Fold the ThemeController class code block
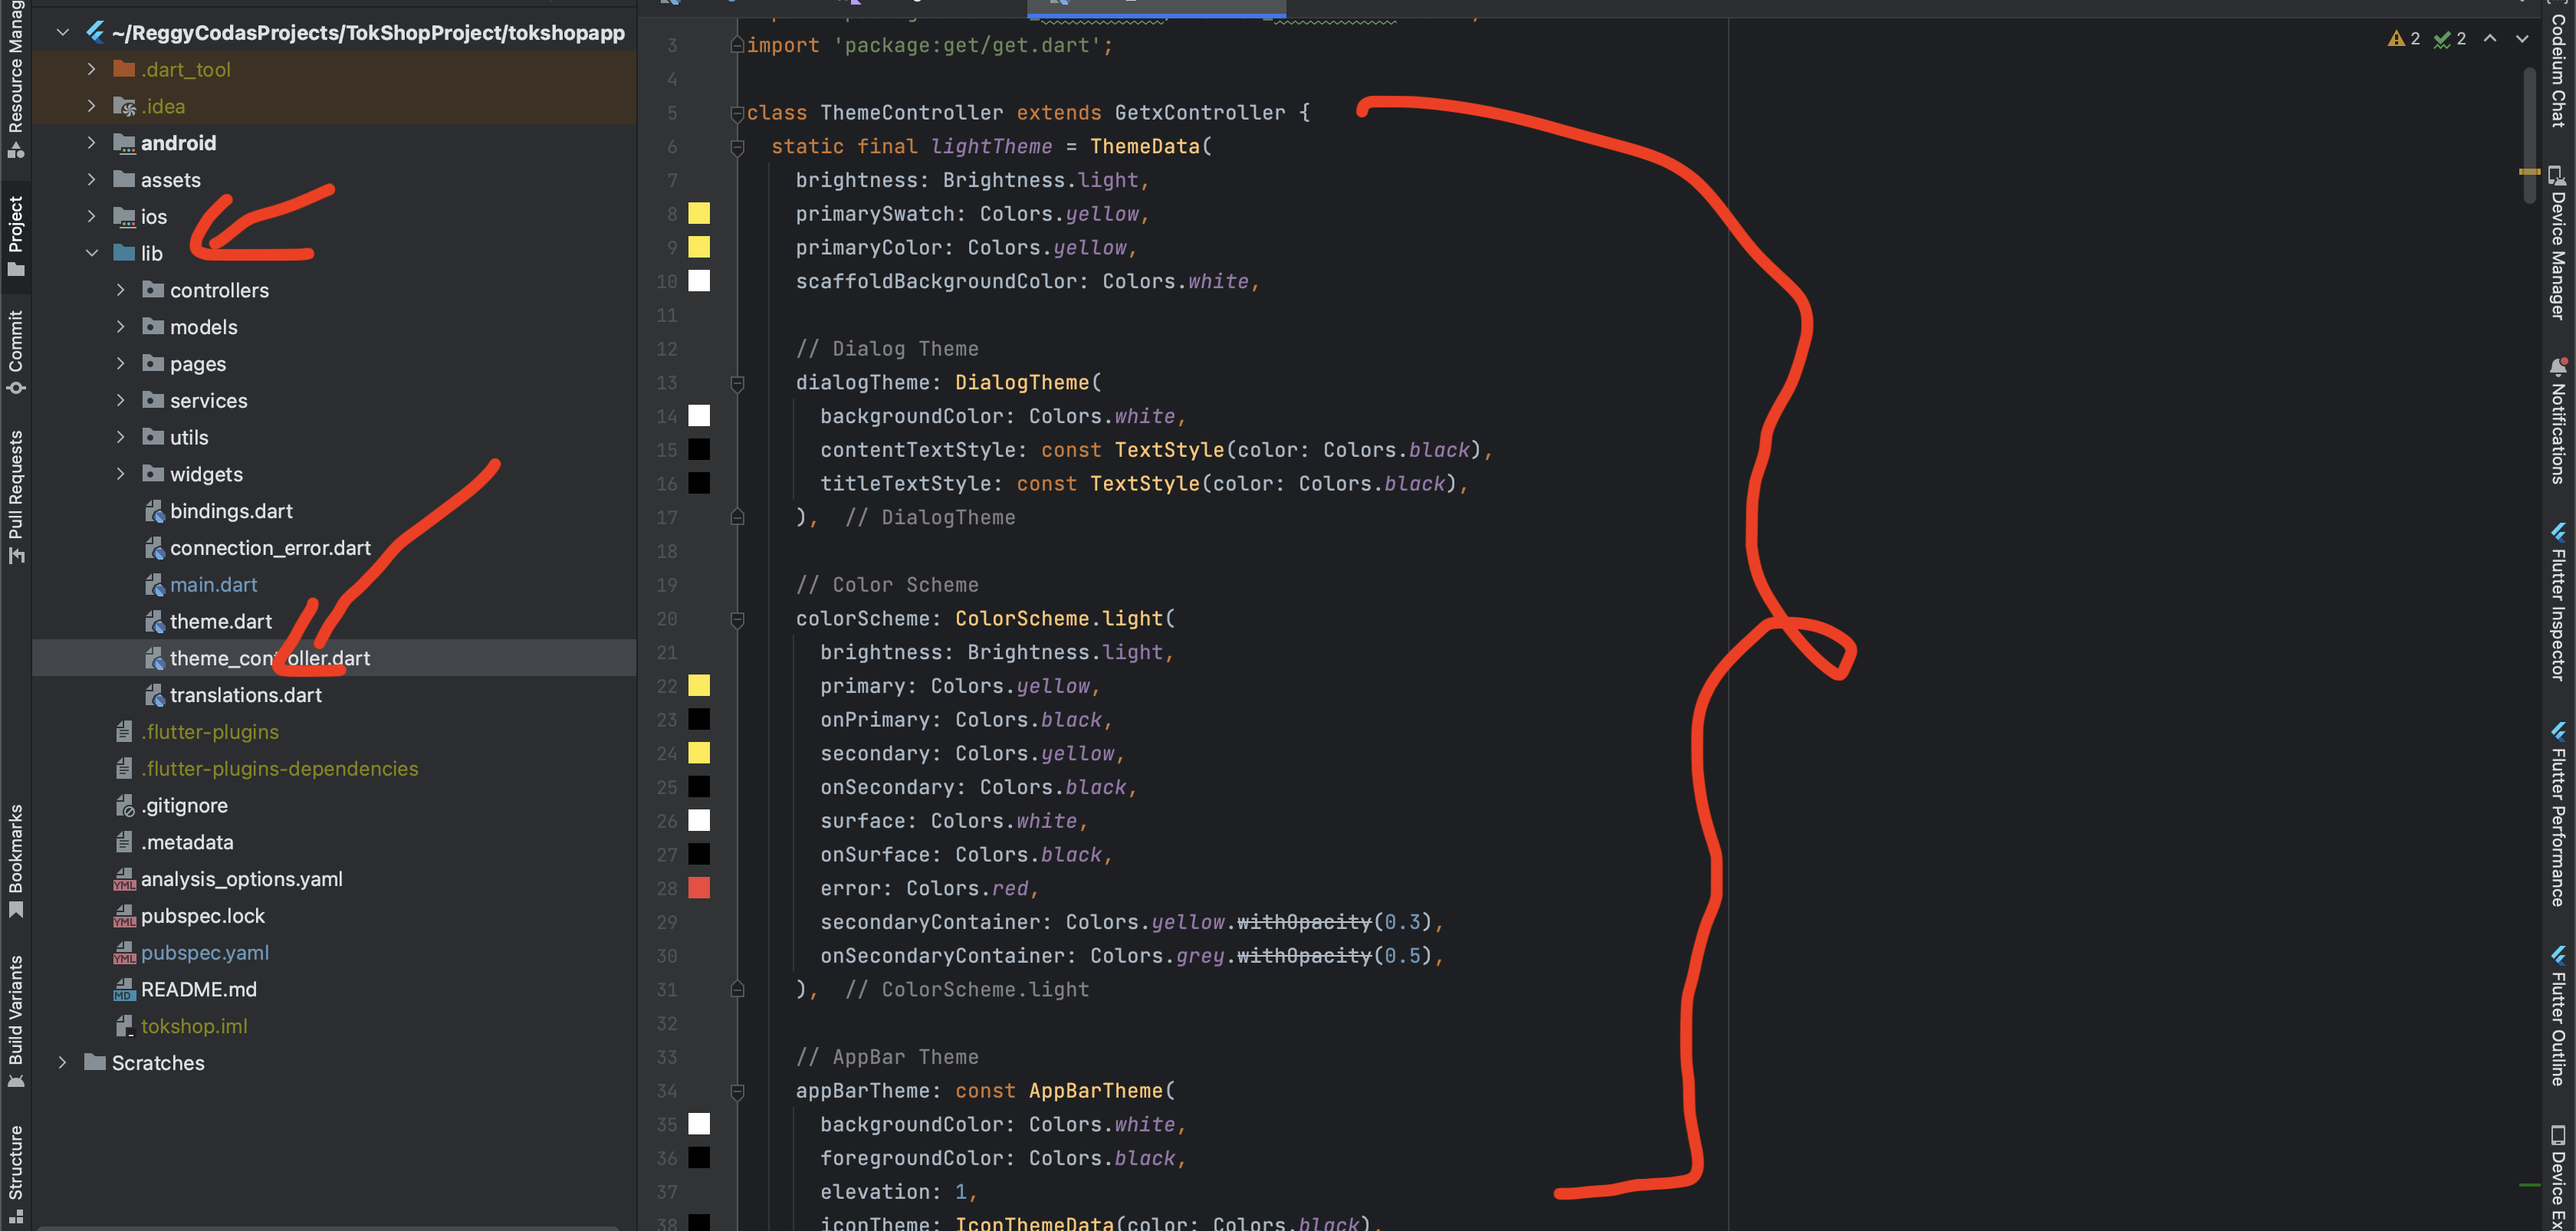This screenshot has height=1231, width=2576. click(737, 112)
